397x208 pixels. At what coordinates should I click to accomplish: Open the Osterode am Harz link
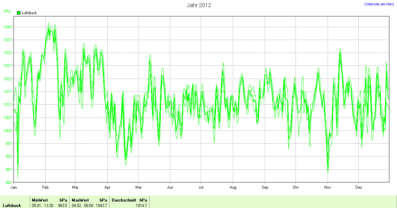coord(379,4)
